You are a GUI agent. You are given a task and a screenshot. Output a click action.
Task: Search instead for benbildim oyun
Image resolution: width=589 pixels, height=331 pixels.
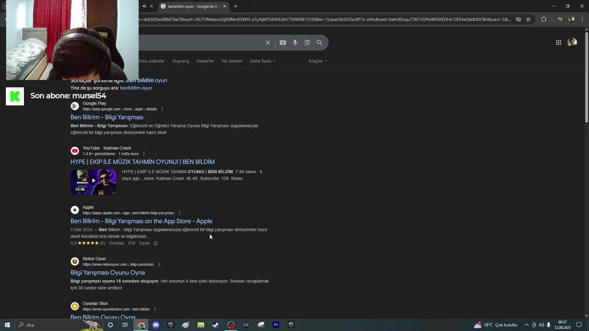[x=136, y=88]
